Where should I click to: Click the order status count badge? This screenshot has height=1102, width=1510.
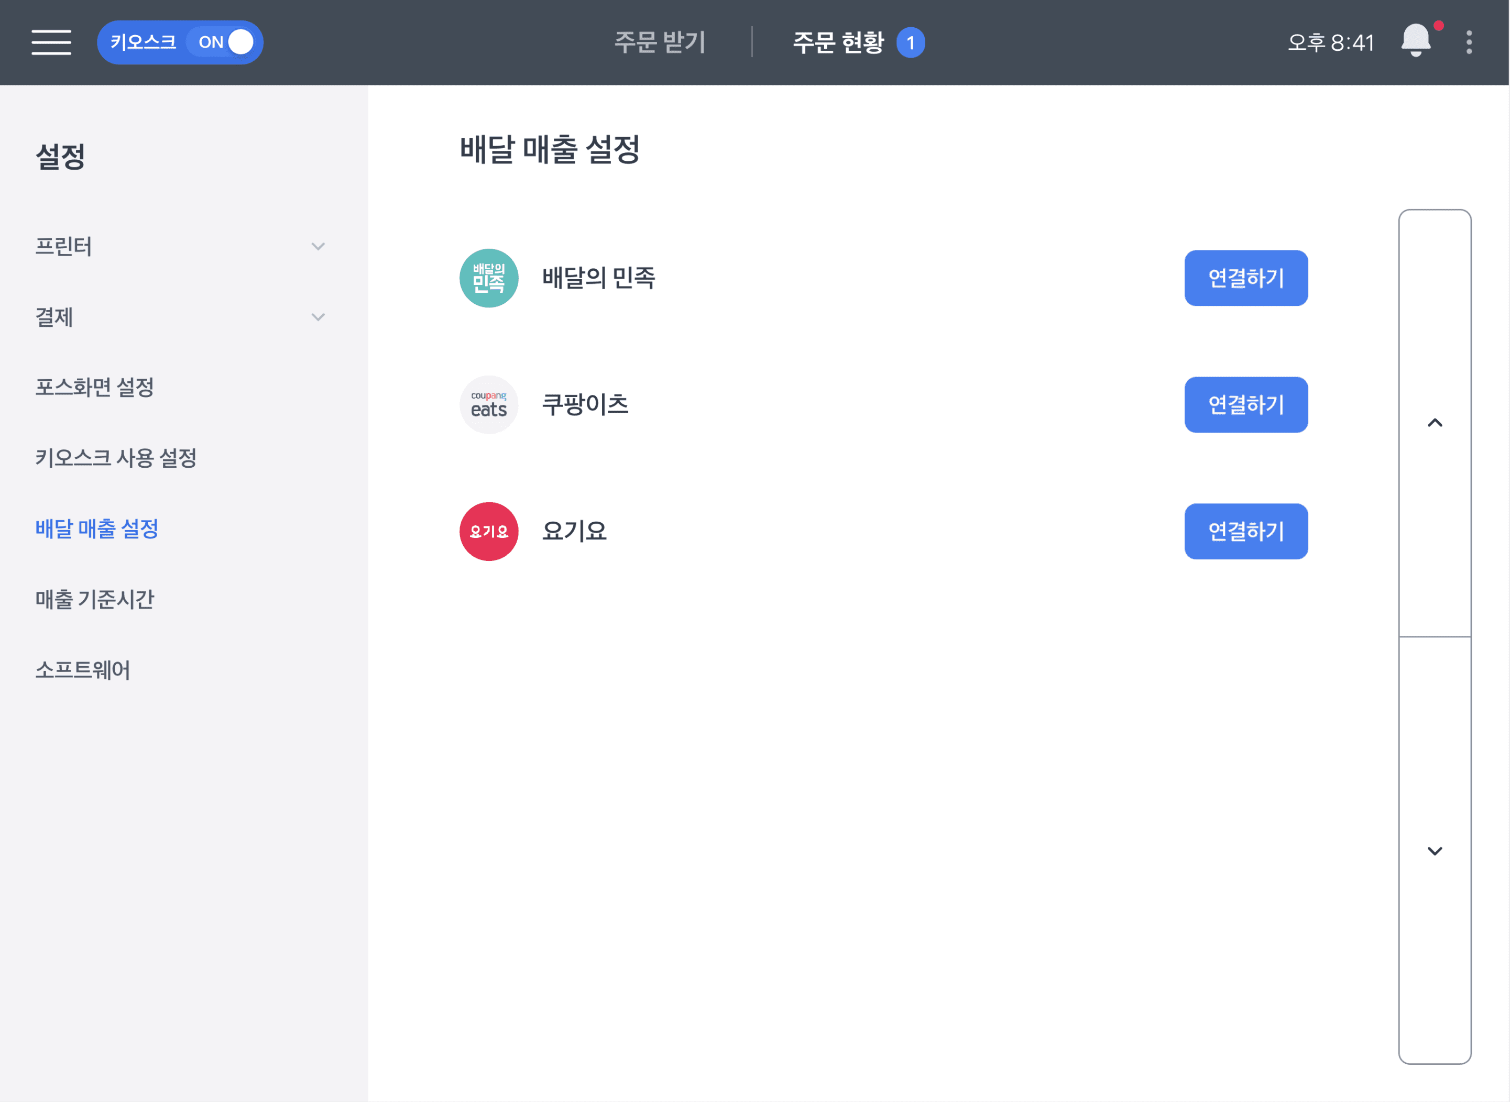pyautogui.click(x=910, y=43)
